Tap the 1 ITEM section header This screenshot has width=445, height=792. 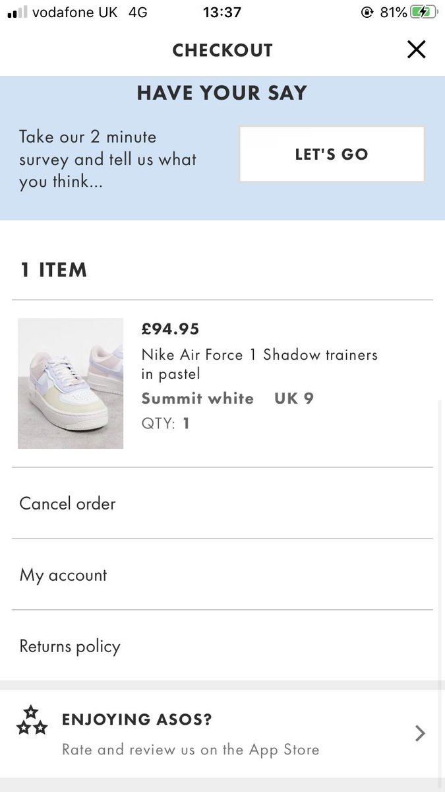pyautogui.click(x=53, y=270)
